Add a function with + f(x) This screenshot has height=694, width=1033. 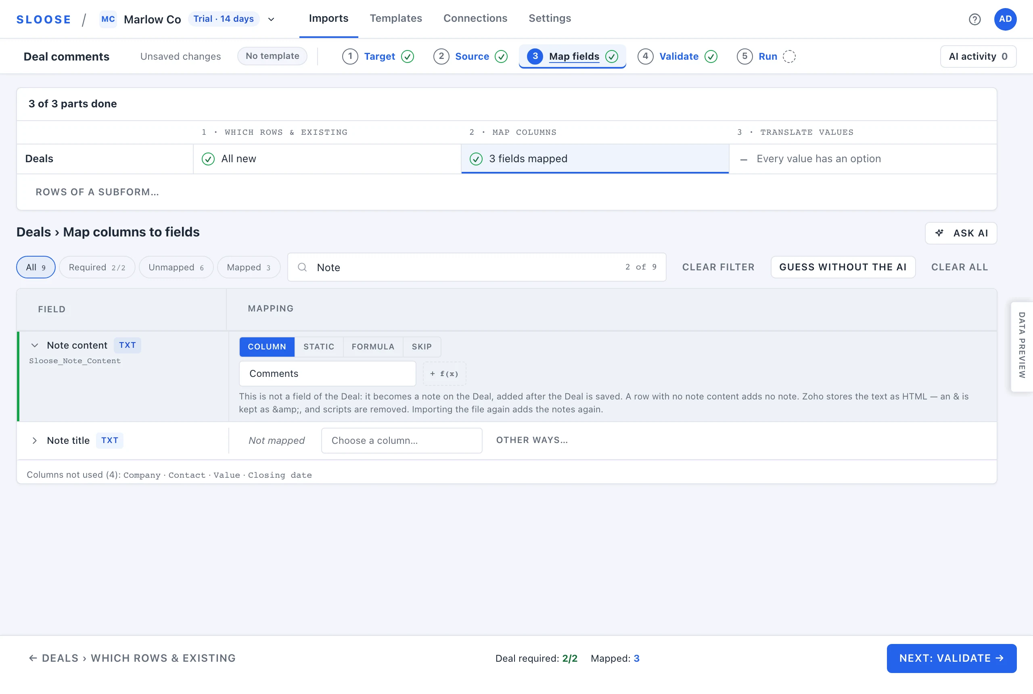click(444, 374)
